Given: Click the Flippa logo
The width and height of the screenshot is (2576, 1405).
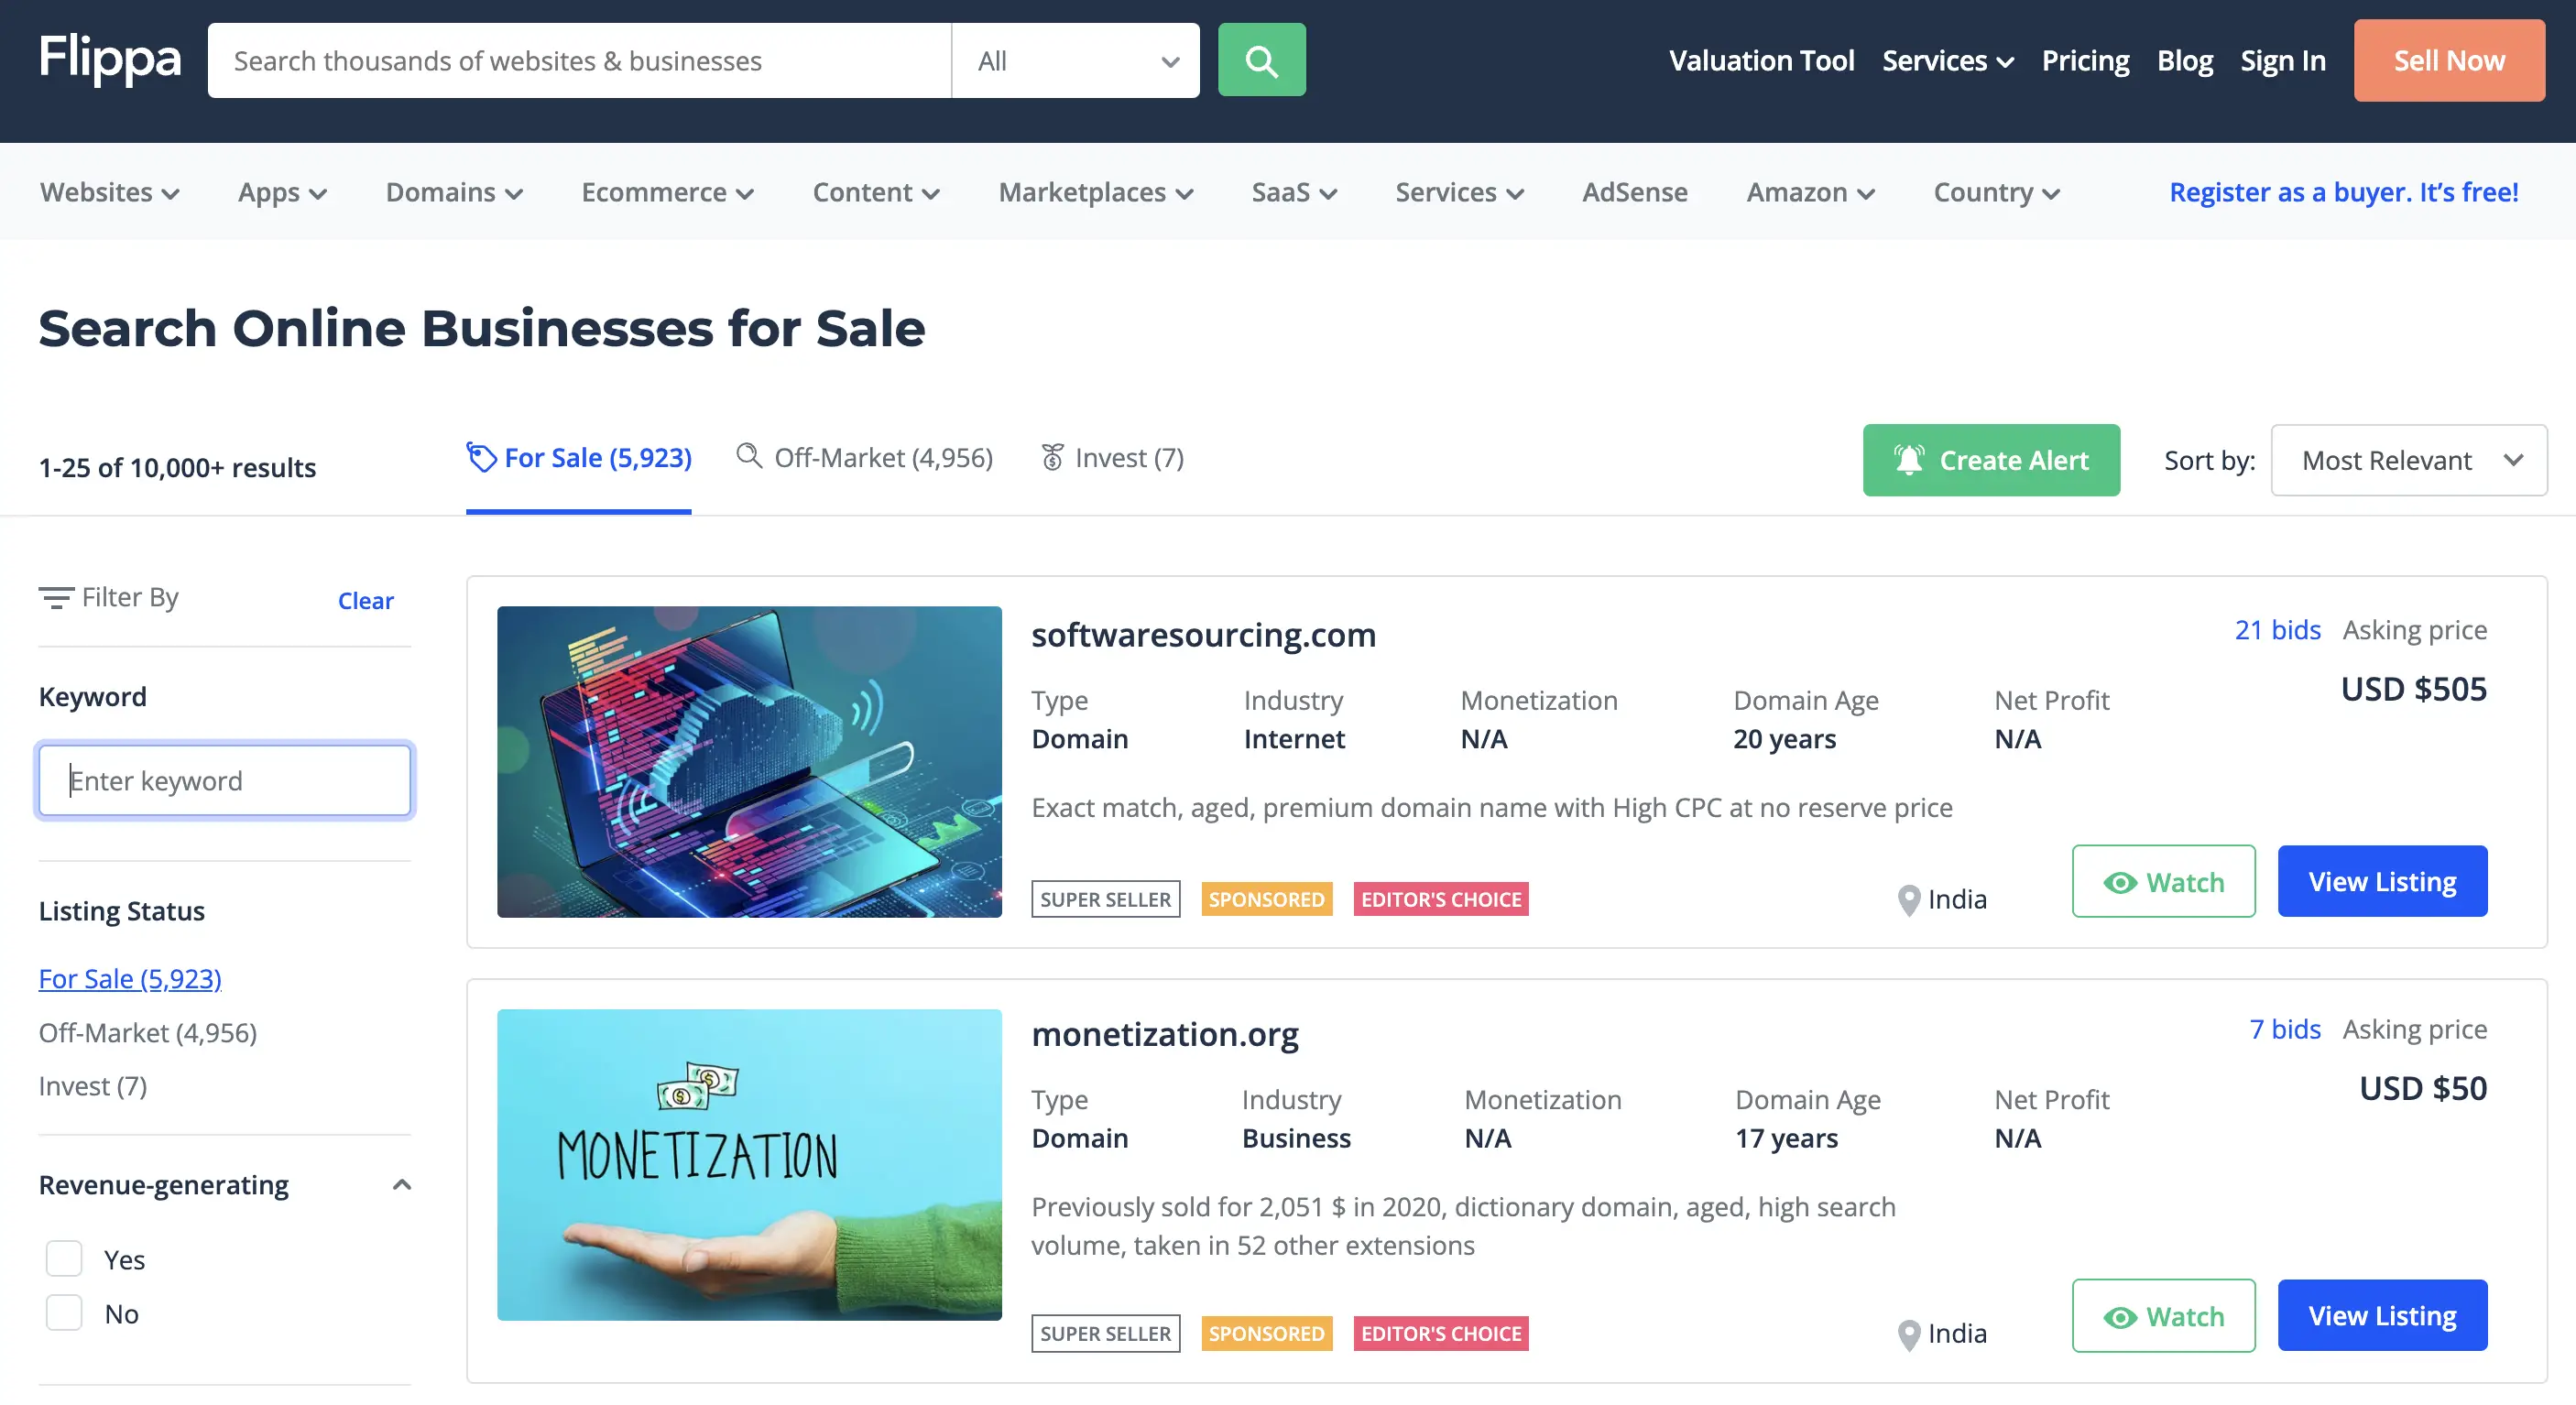Looking at the screenshot, I should pyautogui.click(x=109, y=59).
